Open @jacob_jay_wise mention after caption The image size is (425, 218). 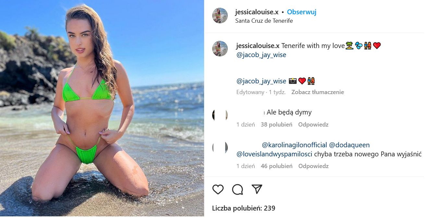[x=261, y=55]
